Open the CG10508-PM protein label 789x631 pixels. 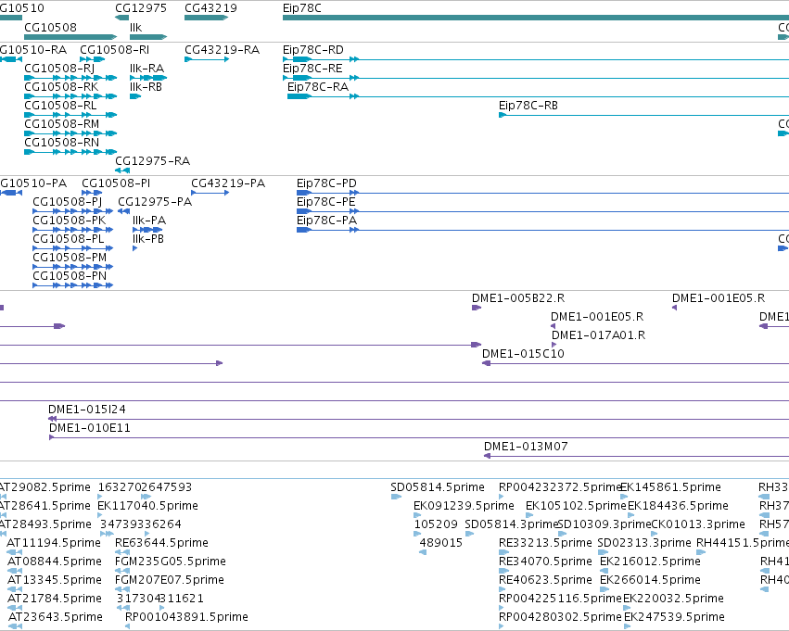pos(70,258)
